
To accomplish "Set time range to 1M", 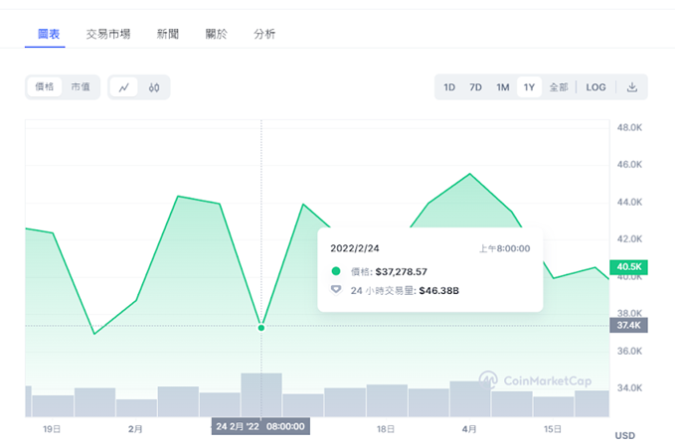I will [x=502, y=87].
